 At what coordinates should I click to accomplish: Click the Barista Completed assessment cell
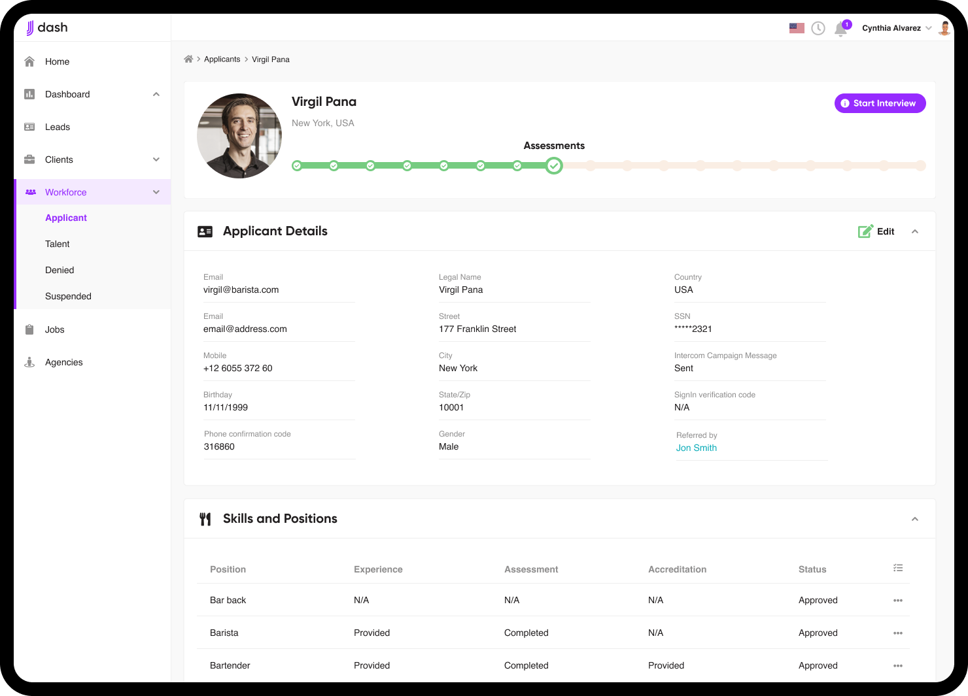point(527,633)
